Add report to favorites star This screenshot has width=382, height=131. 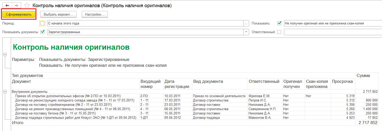pos(27,5)
